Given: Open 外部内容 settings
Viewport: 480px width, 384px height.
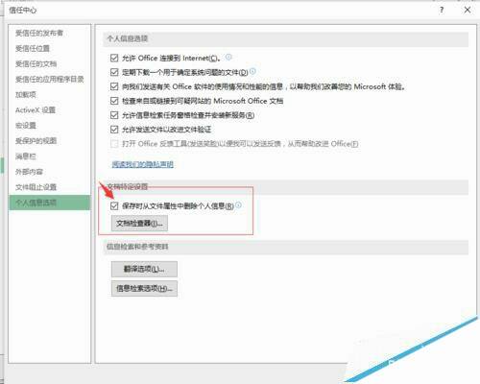Looking at the screenshot, I should (29, 172).
